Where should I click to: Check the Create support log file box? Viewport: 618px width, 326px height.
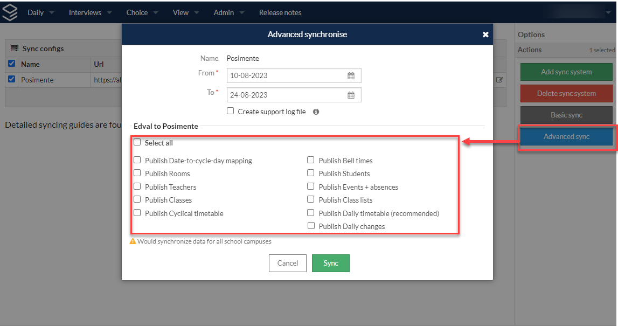[x=231, y=111]
